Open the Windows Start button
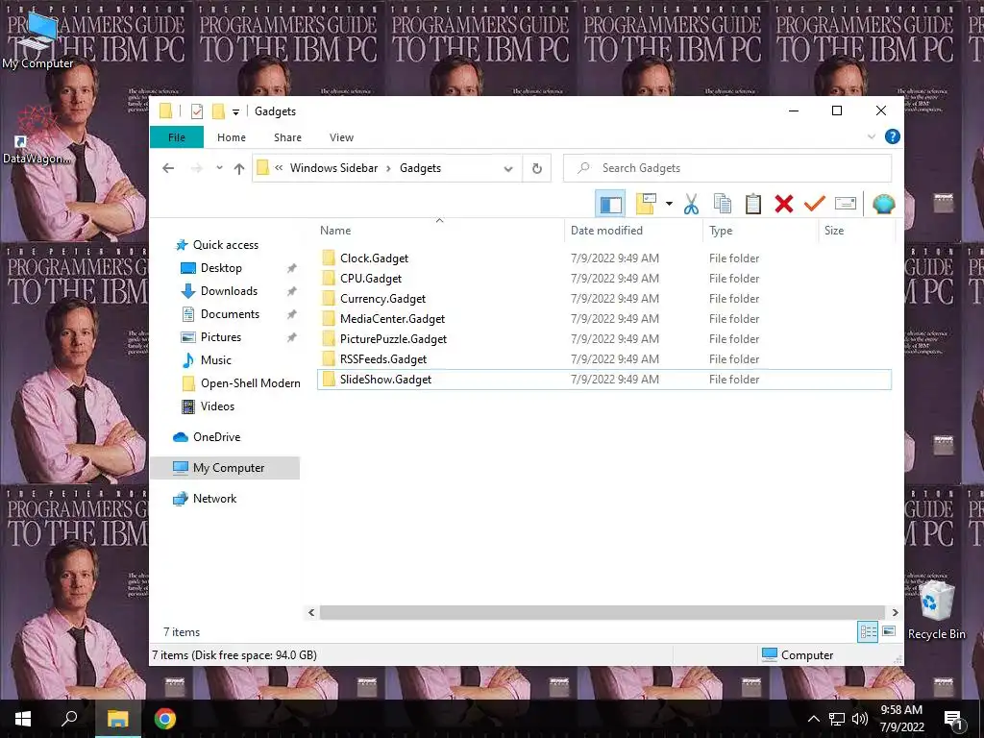Image resolution: width=984 pixels, height=738 pixels. tap(23, 719)
